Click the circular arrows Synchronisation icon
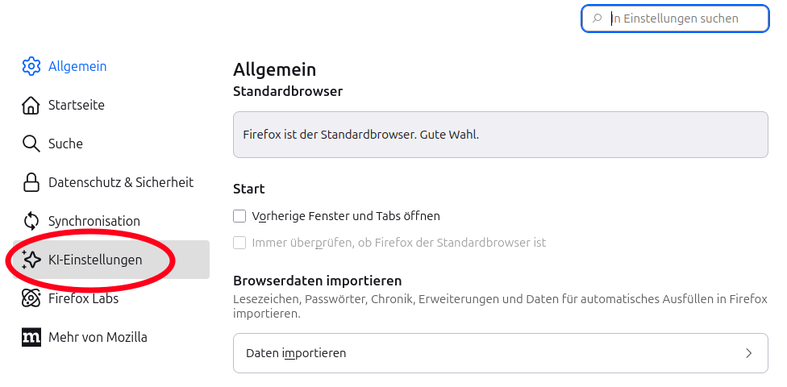Screen dimensions: 787x387 31,221
